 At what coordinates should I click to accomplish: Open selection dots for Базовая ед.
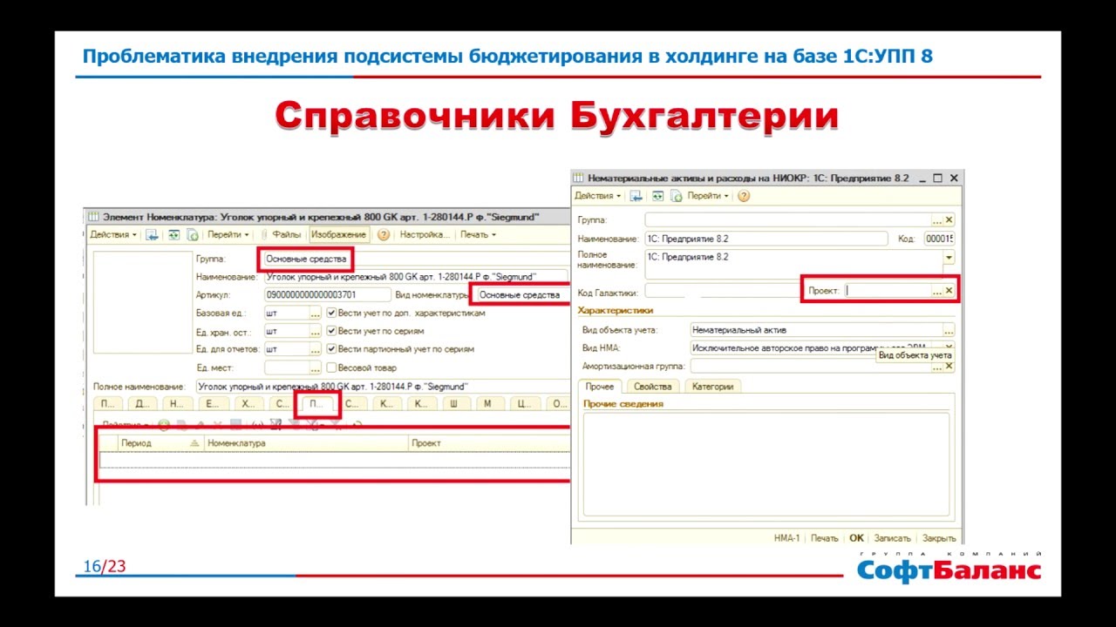[x=316, y=313]
